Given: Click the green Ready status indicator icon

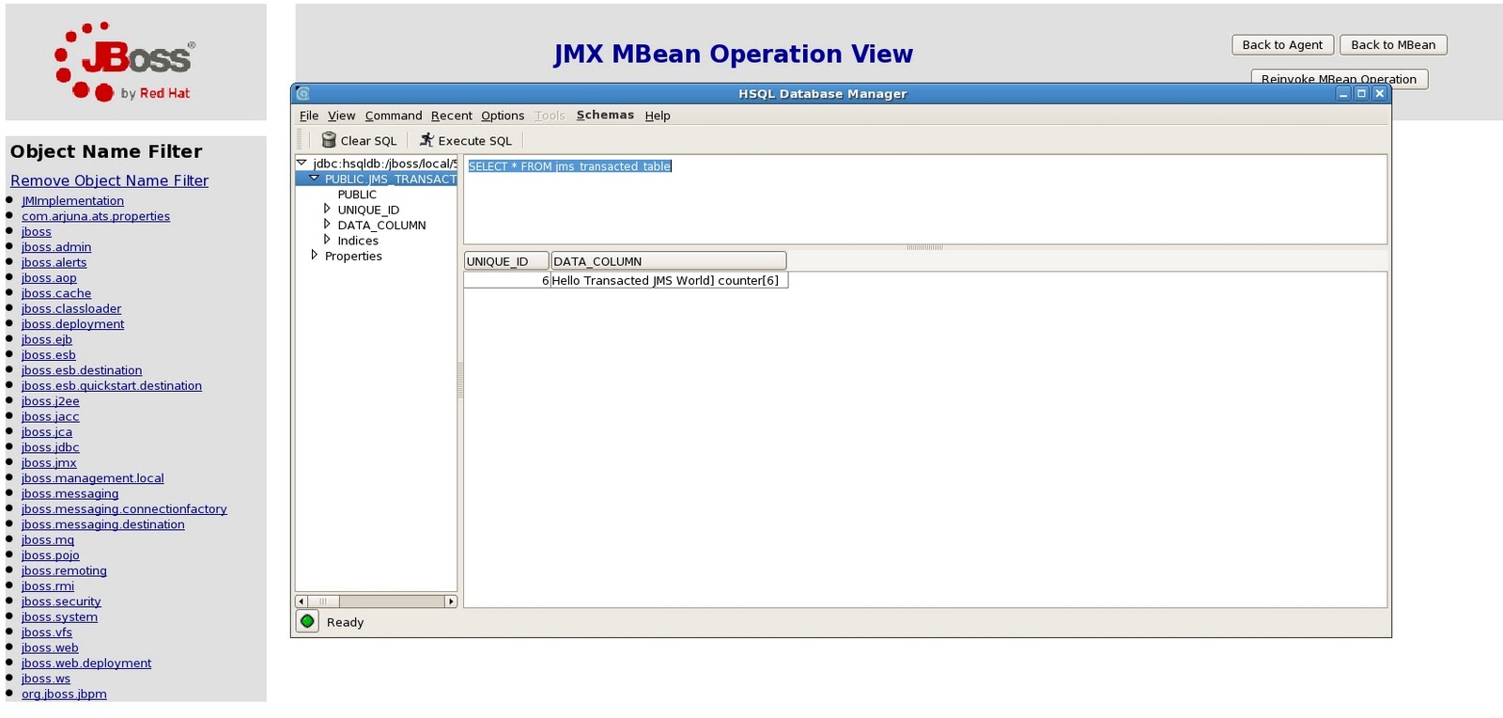Looking at the screenshot, I should coord(307,621).
